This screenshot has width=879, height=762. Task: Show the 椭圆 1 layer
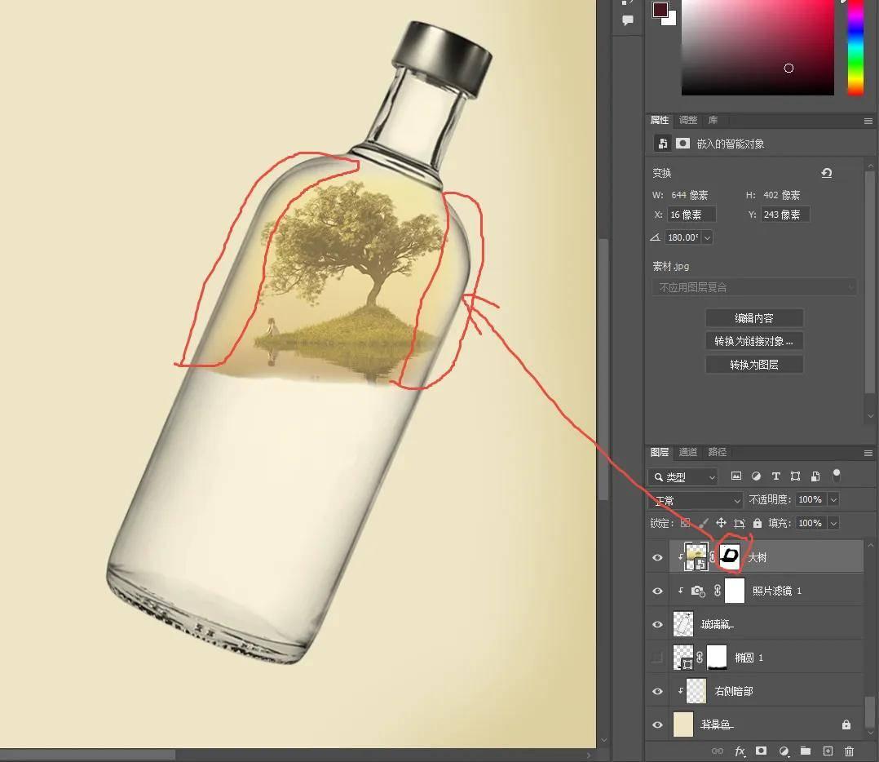pos(657,657)
